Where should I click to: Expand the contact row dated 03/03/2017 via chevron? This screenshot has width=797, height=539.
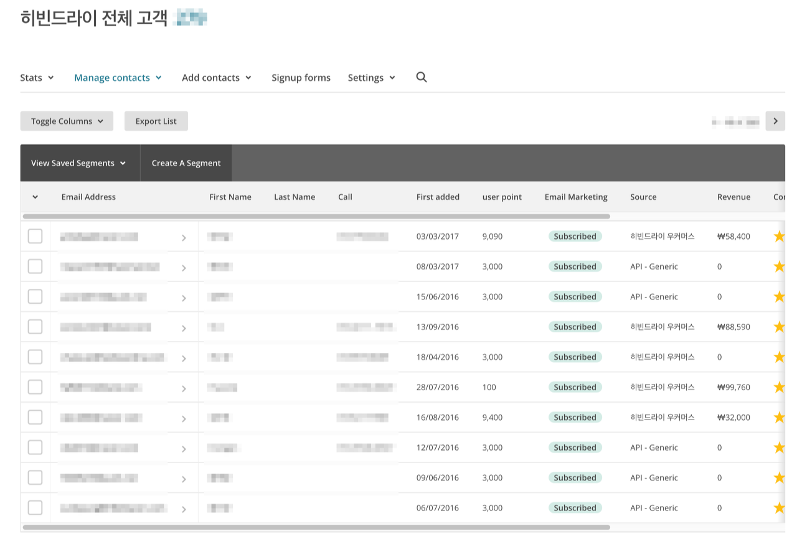[x=184, y=238]
